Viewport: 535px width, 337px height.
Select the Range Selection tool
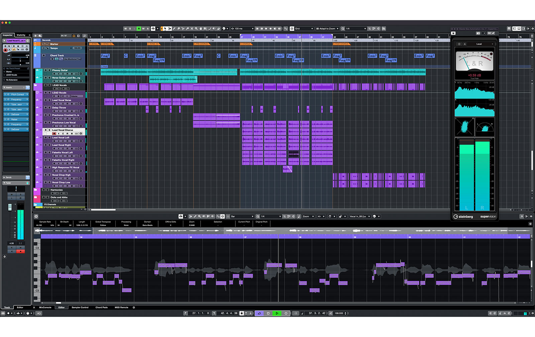(170, 28)
